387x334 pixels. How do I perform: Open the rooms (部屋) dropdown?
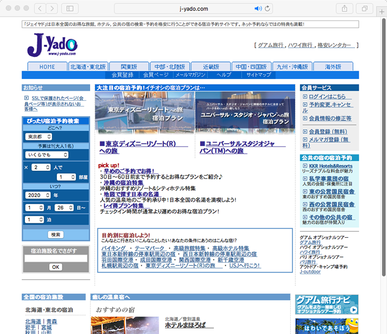[66, 177]
